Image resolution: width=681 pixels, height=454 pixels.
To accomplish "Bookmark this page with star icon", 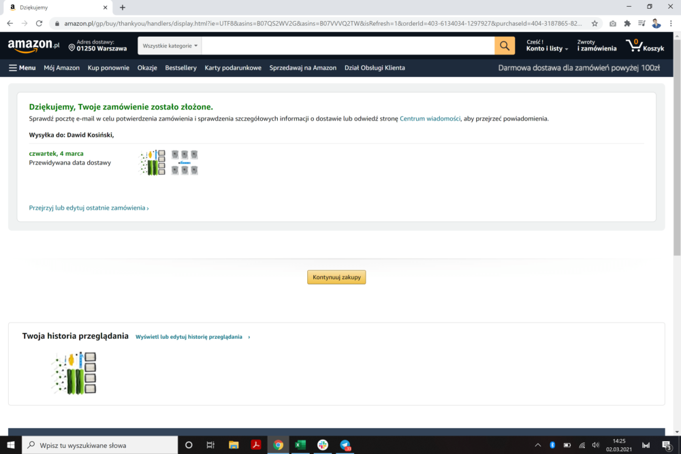I will tap(595, 23).
